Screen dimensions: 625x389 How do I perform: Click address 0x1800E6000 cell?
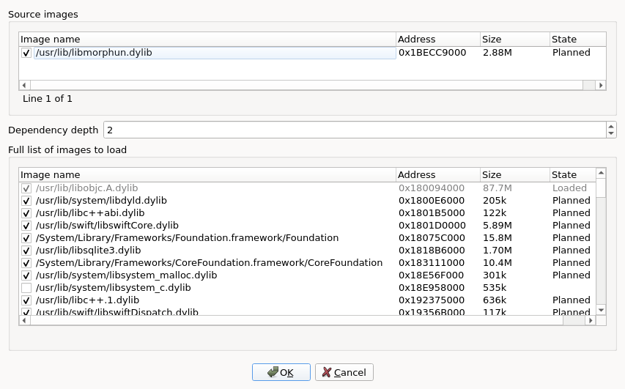[x=432, y=201]
